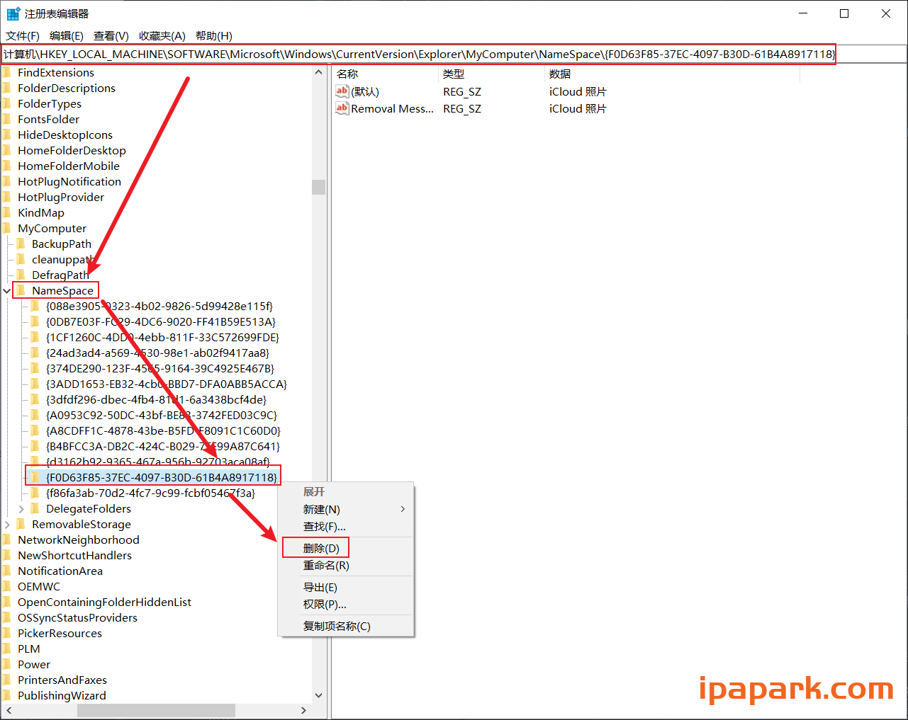The height and width of the screenshot is (720, 908).
Task: Expand the RemovableStorage tree node
Action: (x=7, y=525)
